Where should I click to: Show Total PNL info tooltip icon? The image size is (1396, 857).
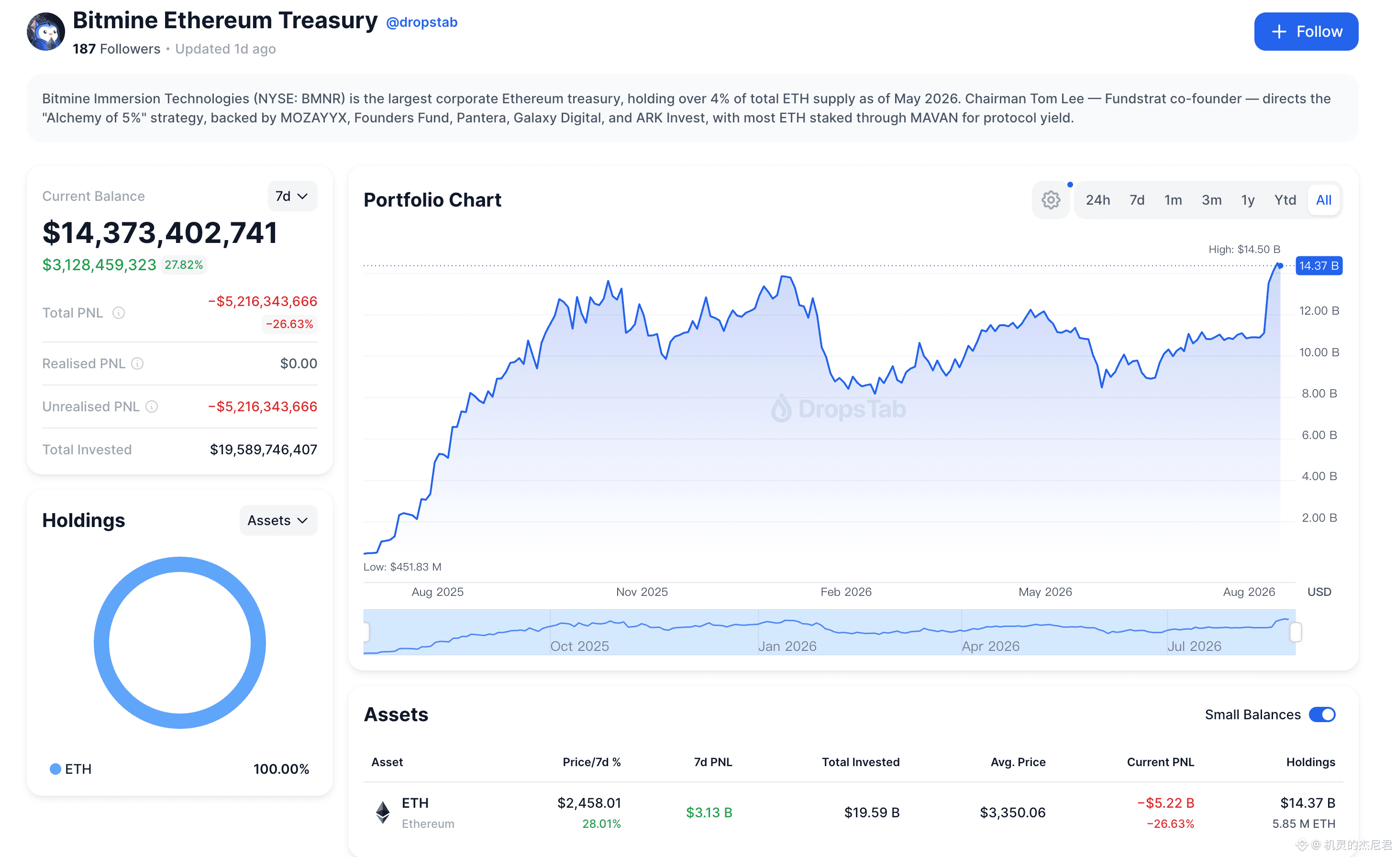point(119,313)
